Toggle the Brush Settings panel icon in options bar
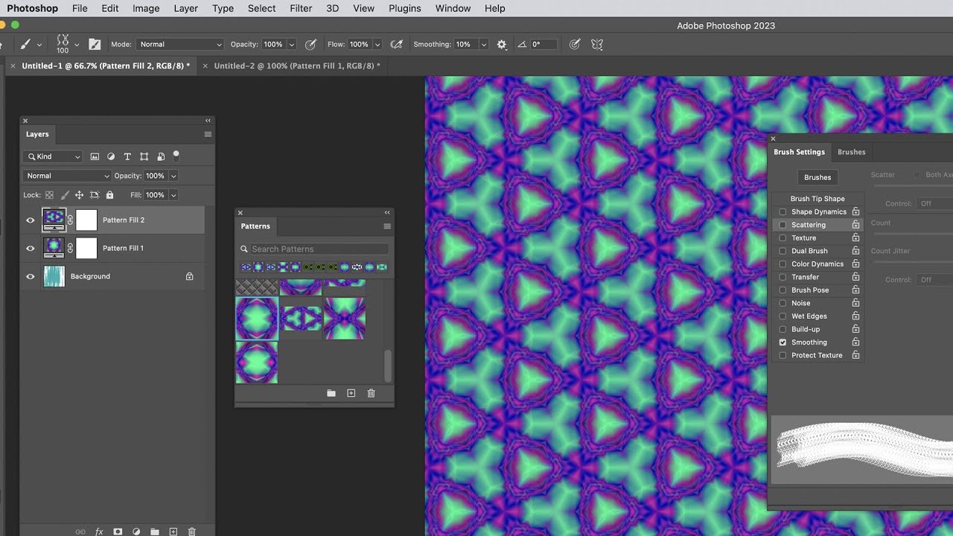This screenshot has width=953, height=536. 95,45
